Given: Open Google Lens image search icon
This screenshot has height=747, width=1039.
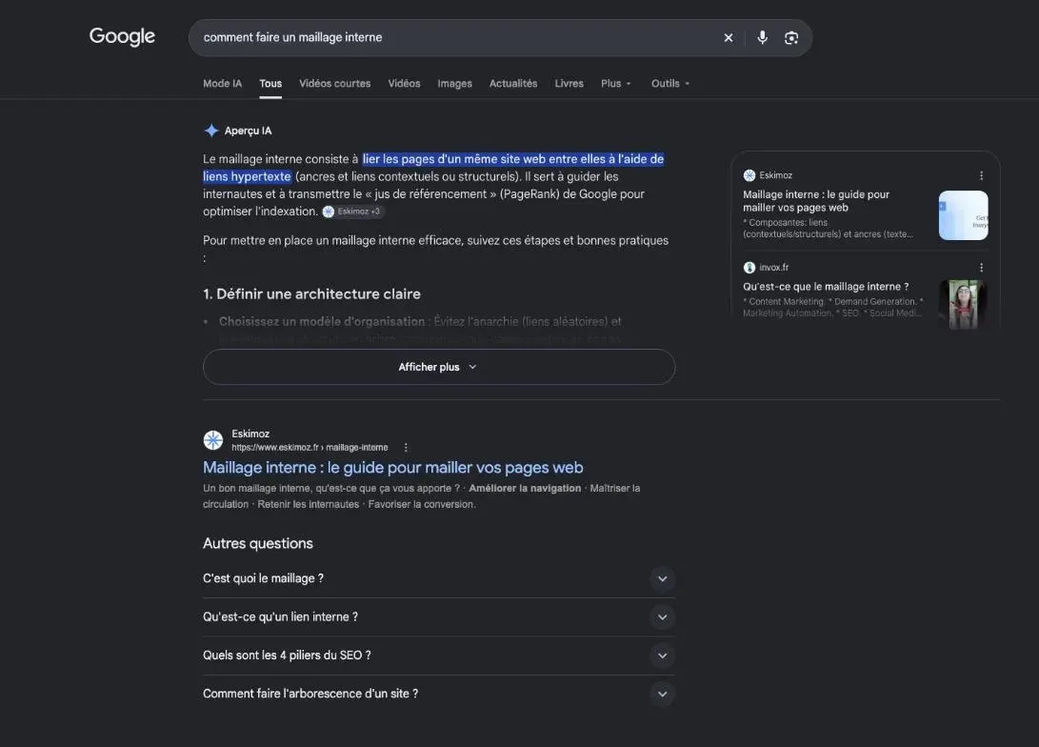Looking at the screenshot, I should [x=791, y=38].
